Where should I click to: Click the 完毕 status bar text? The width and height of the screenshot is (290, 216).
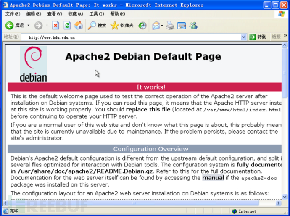[14, 211]
